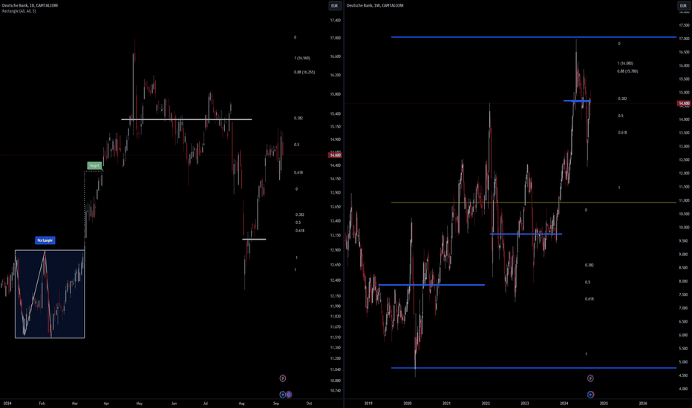Select the blue Rectangle pattern label
Image resolution: width=692 pixels, height=408 pixels.
45,240
